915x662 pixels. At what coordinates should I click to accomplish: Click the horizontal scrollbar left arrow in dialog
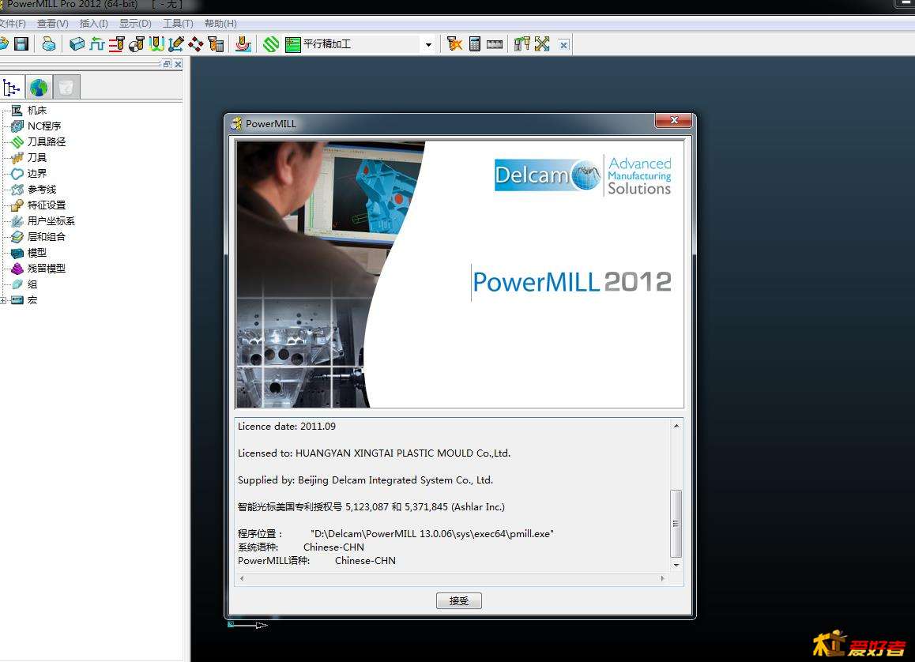[x=242, y=578]
